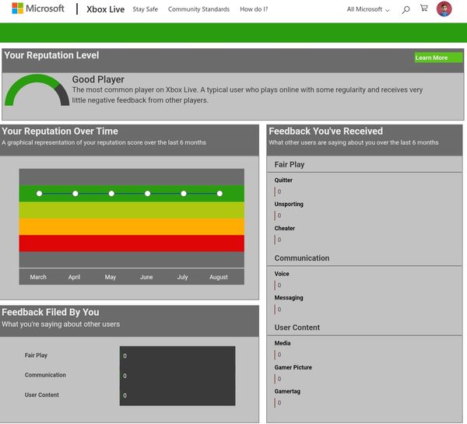Expand the All Microsoft dropdown
Screen dimensions: 467x424
coord(368,9)
